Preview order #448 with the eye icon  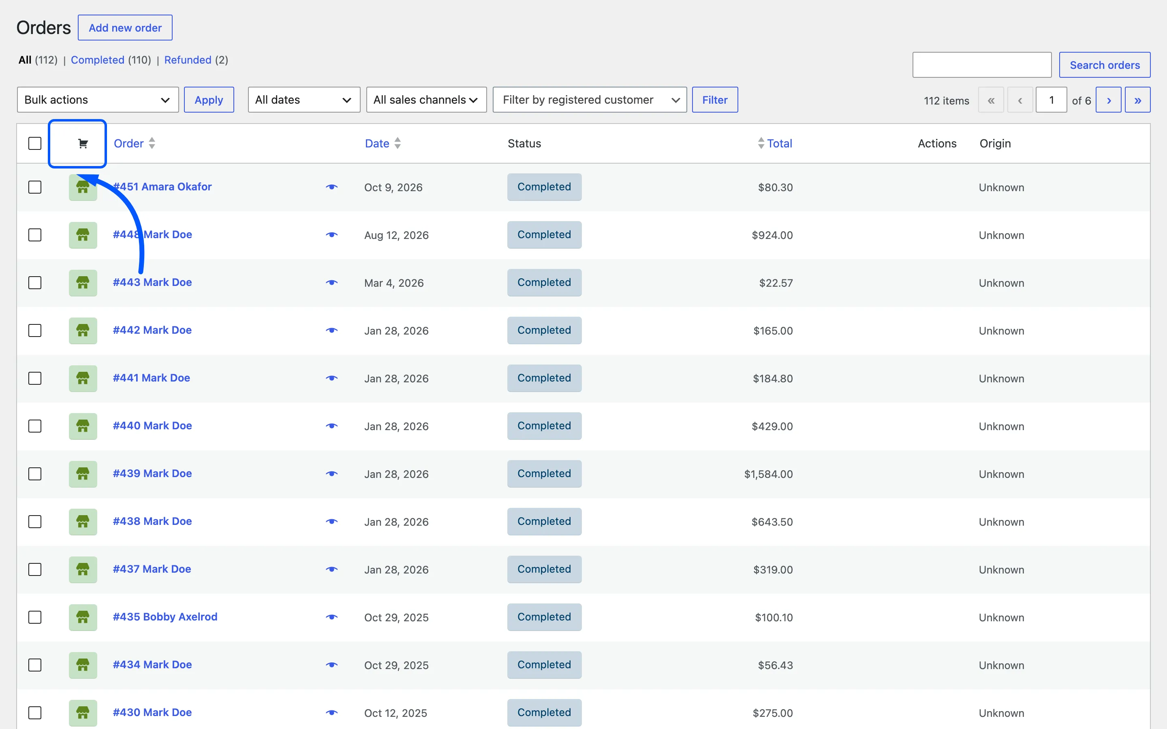332,235
